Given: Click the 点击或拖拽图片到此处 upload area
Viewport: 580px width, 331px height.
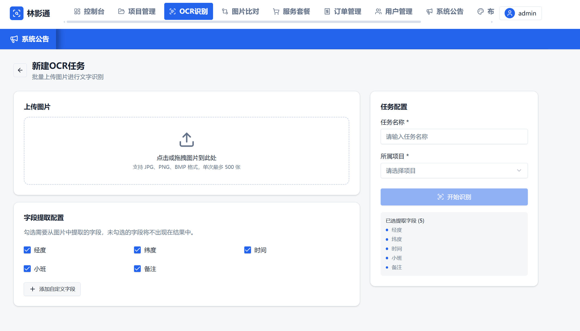Looking at the screenshot, I should tap(186, 151).
